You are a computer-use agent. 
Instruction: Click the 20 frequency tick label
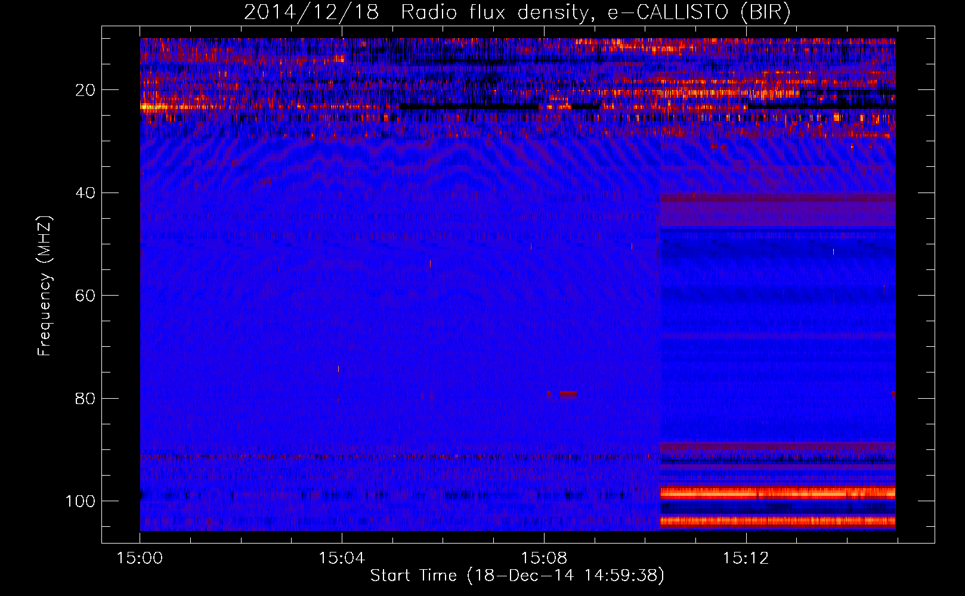85,90
